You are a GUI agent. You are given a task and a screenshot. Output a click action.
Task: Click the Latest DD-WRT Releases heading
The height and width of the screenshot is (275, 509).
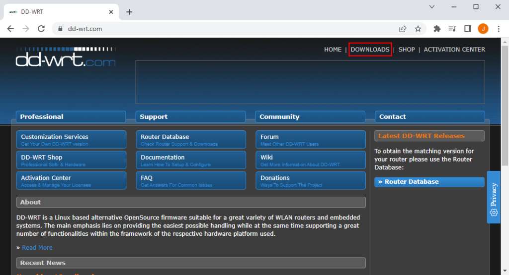pyautogui.click(x=429, y=136)
